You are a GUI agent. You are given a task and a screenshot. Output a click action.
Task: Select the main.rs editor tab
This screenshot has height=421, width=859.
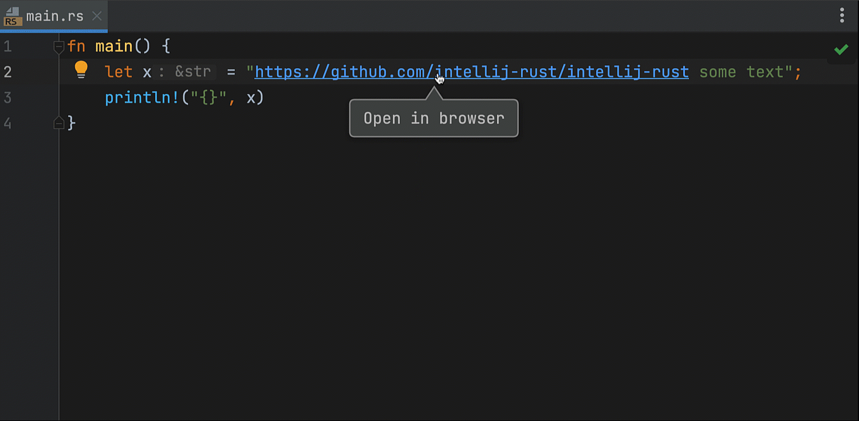[x=53, y=16]
